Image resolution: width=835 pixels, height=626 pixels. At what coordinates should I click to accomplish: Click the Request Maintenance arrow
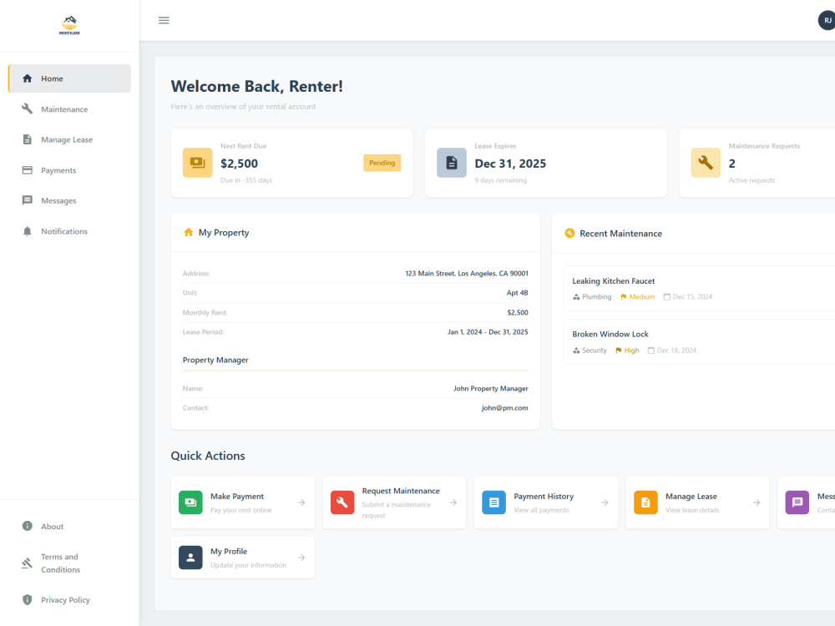point(453,502)
